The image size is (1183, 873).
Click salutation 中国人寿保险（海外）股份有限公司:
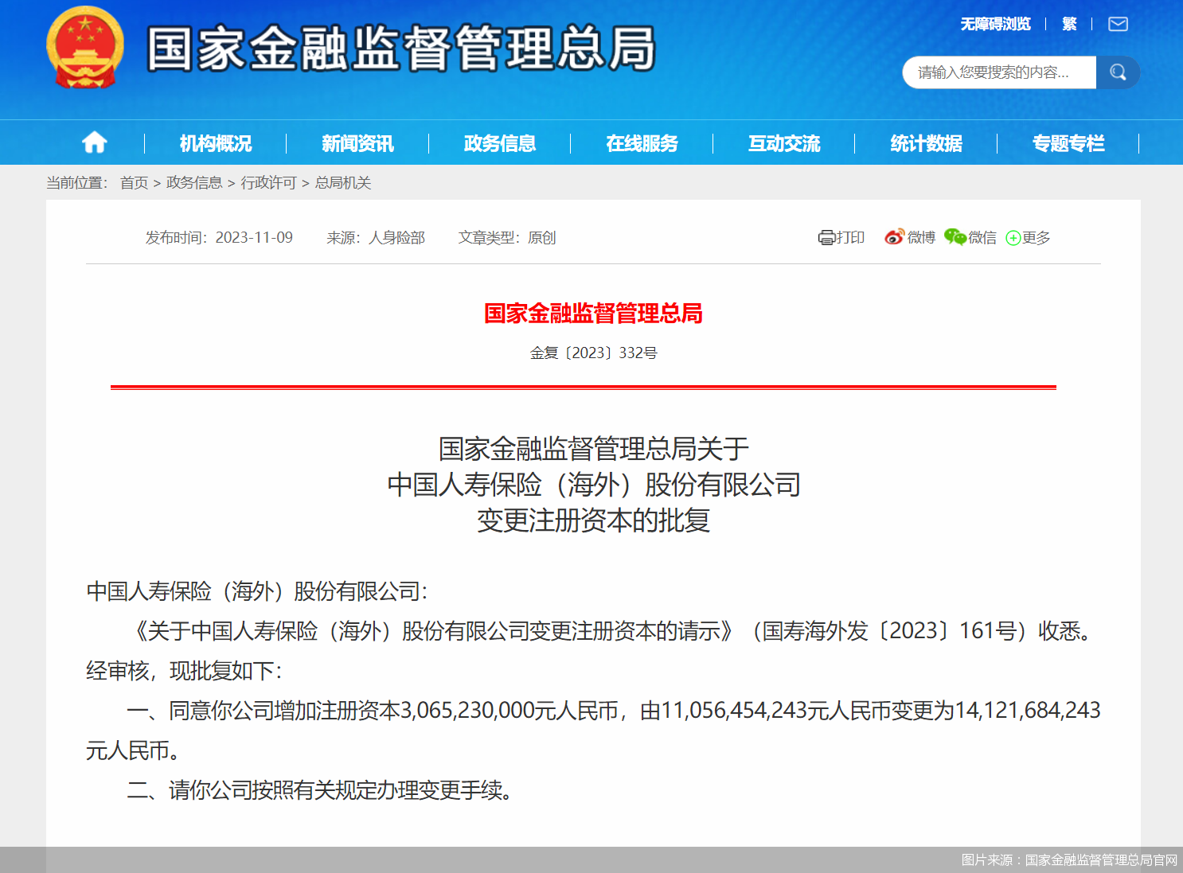(x=257, y=591)
